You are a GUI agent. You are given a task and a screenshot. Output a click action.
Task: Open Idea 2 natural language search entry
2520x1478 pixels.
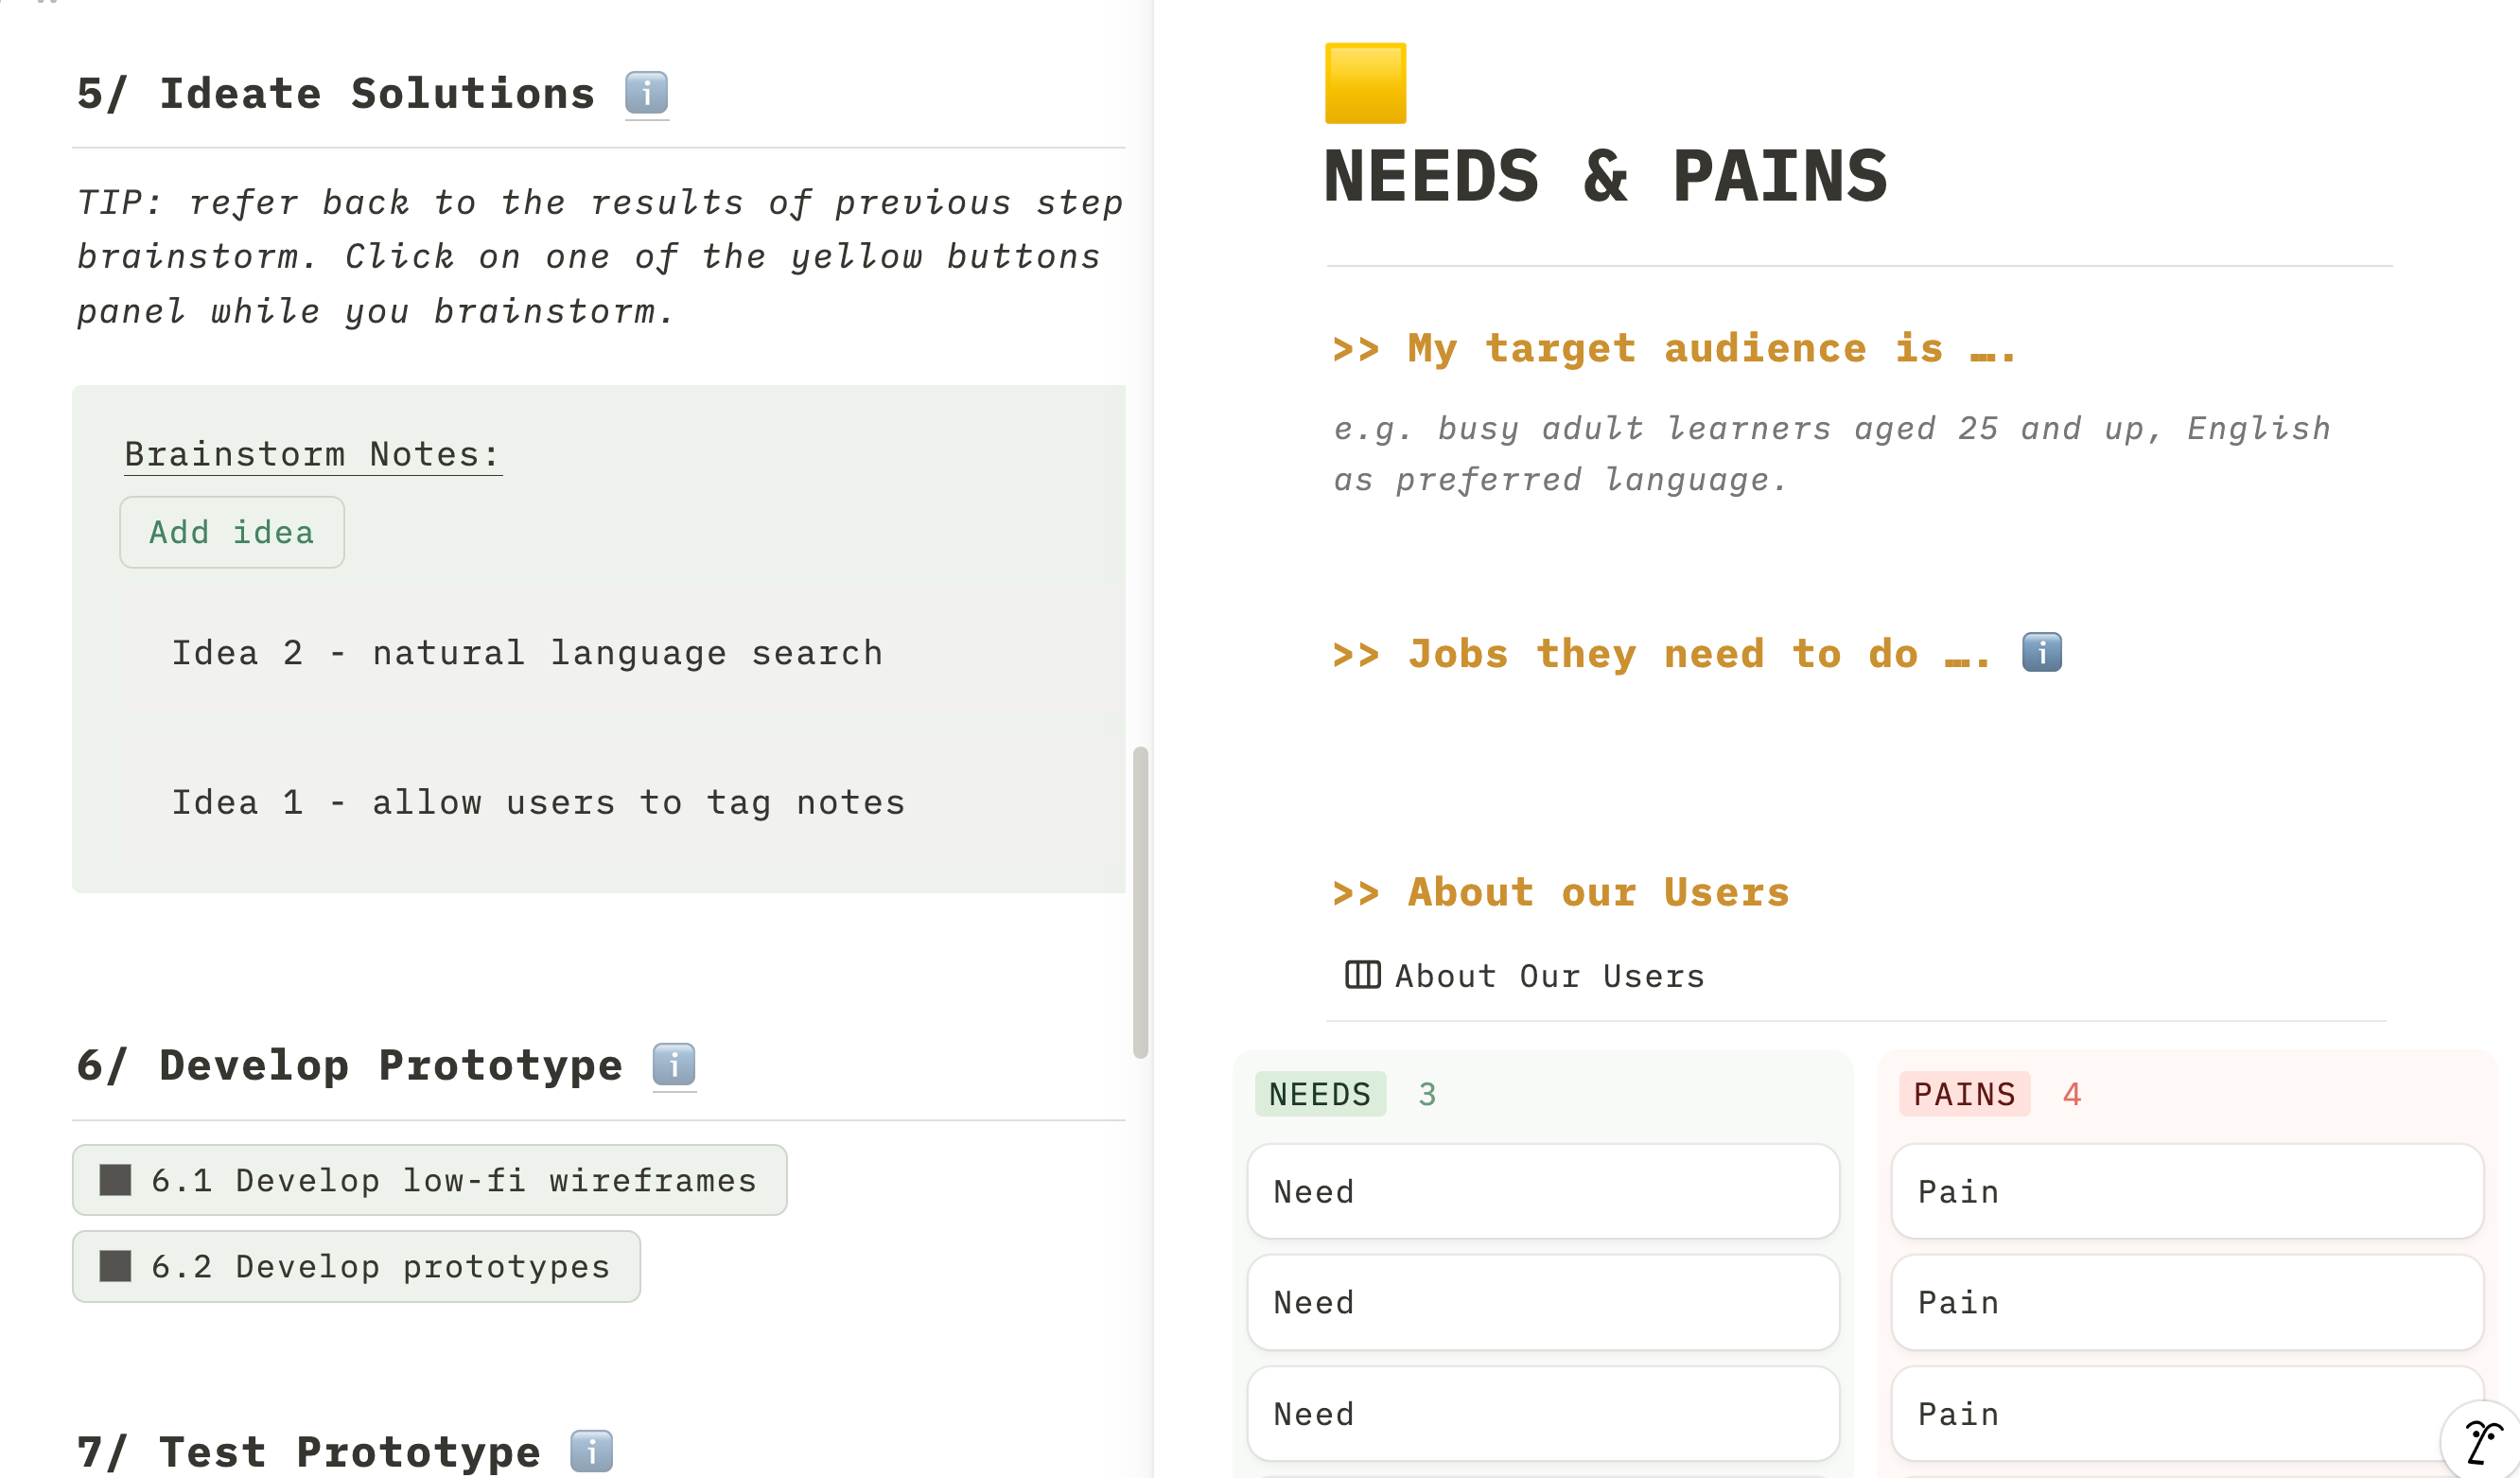[x=527, y=653]
